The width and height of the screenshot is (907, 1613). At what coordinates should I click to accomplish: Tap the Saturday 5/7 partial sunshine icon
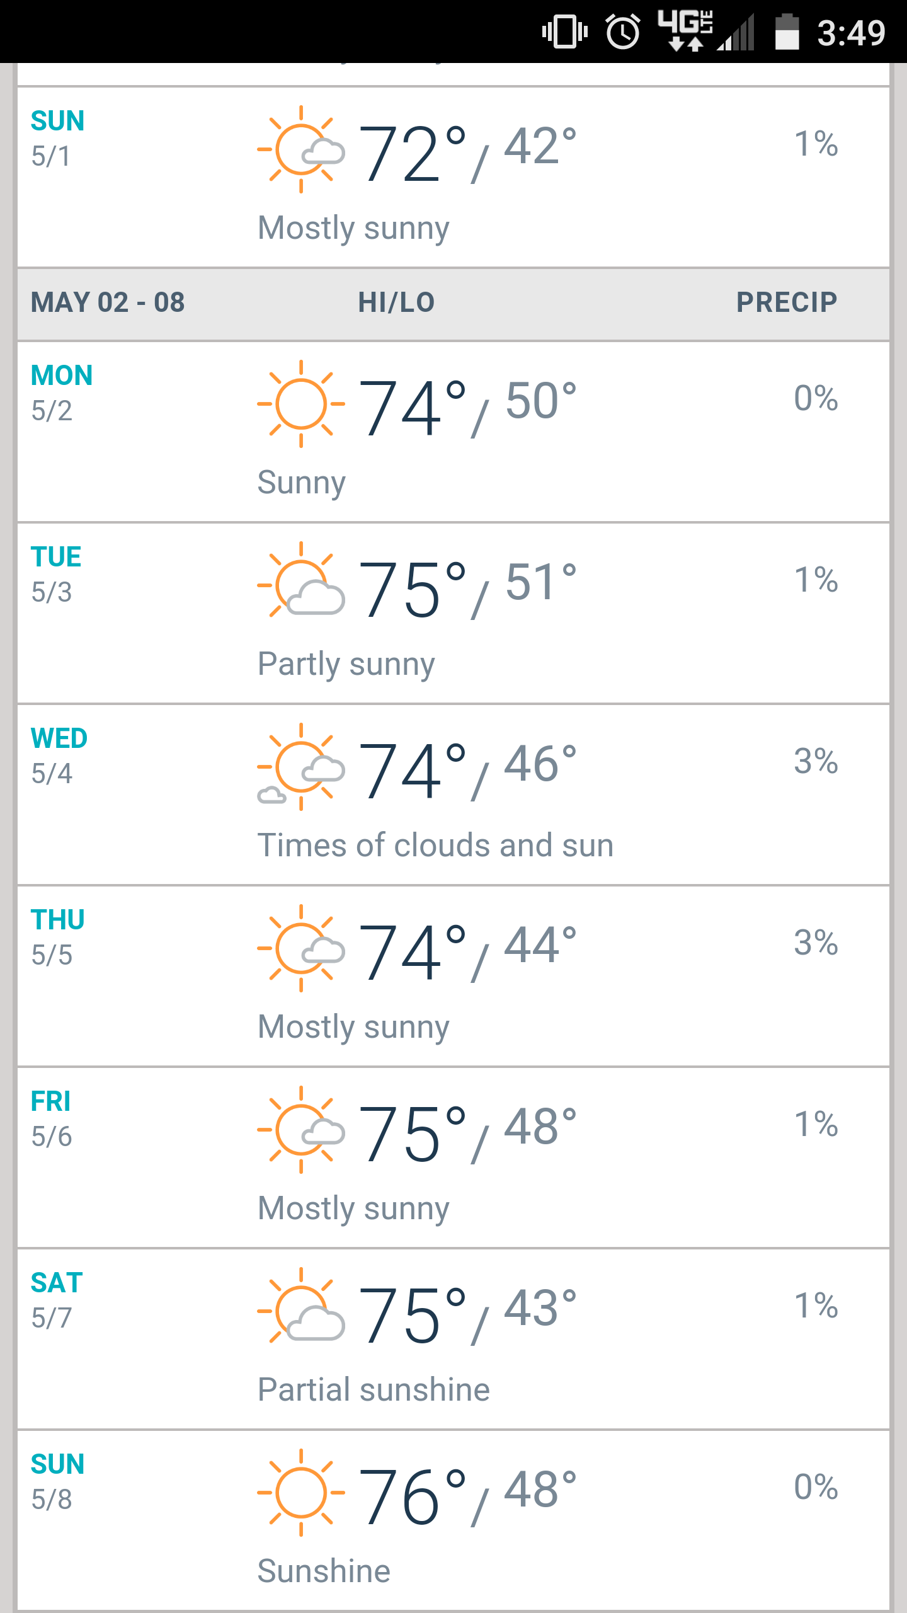[301, 1311]
